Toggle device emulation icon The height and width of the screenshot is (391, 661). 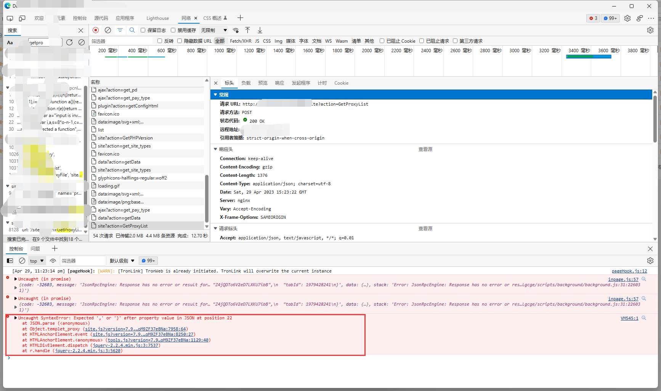[22, 18]
